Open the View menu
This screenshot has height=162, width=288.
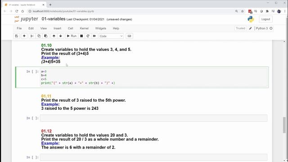tap(44, 28)
